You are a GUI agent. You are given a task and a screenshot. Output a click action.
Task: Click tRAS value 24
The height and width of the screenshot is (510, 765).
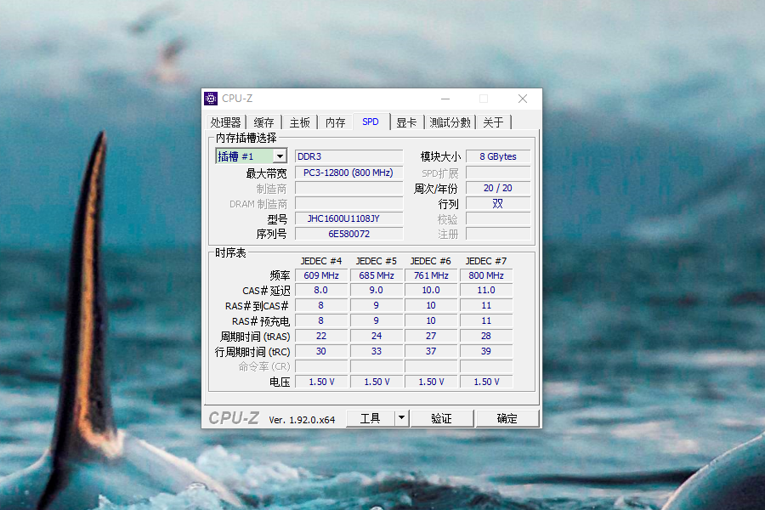click(377, 336)
